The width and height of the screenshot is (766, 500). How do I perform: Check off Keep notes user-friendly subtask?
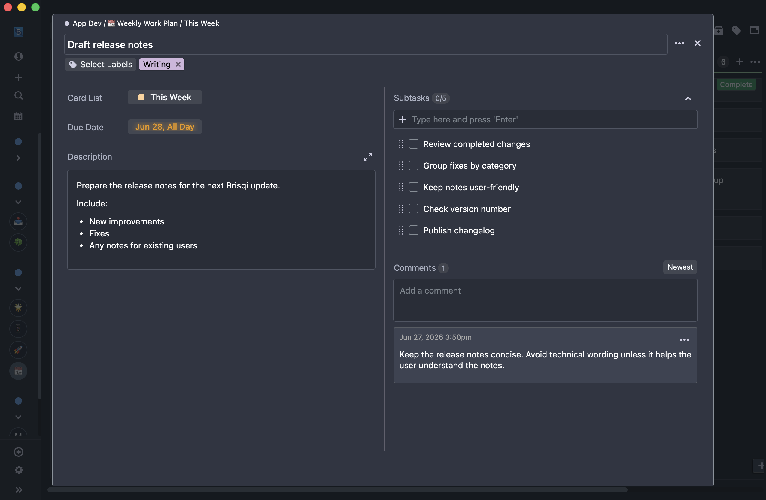[414, 187]
